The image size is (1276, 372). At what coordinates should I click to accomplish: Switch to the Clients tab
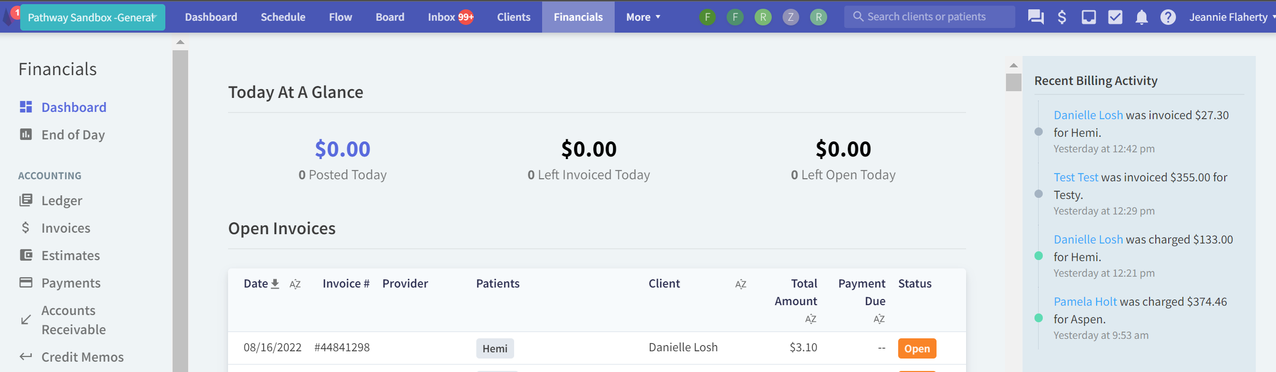click(x=514, y=17)
